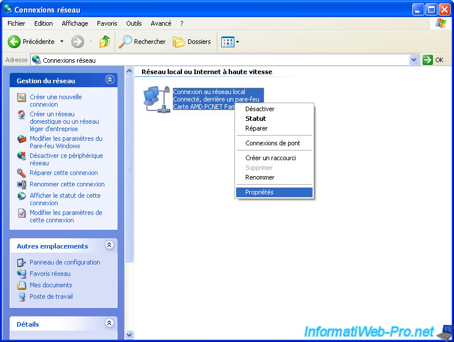Screen dimensions: 454x342
Task: Click the Pare-feu Windows firewall icon
Action: click(x=22, y=140)
